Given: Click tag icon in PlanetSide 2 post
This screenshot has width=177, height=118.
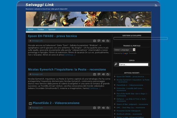Looking at the screenshot, I should coord(103,108).
